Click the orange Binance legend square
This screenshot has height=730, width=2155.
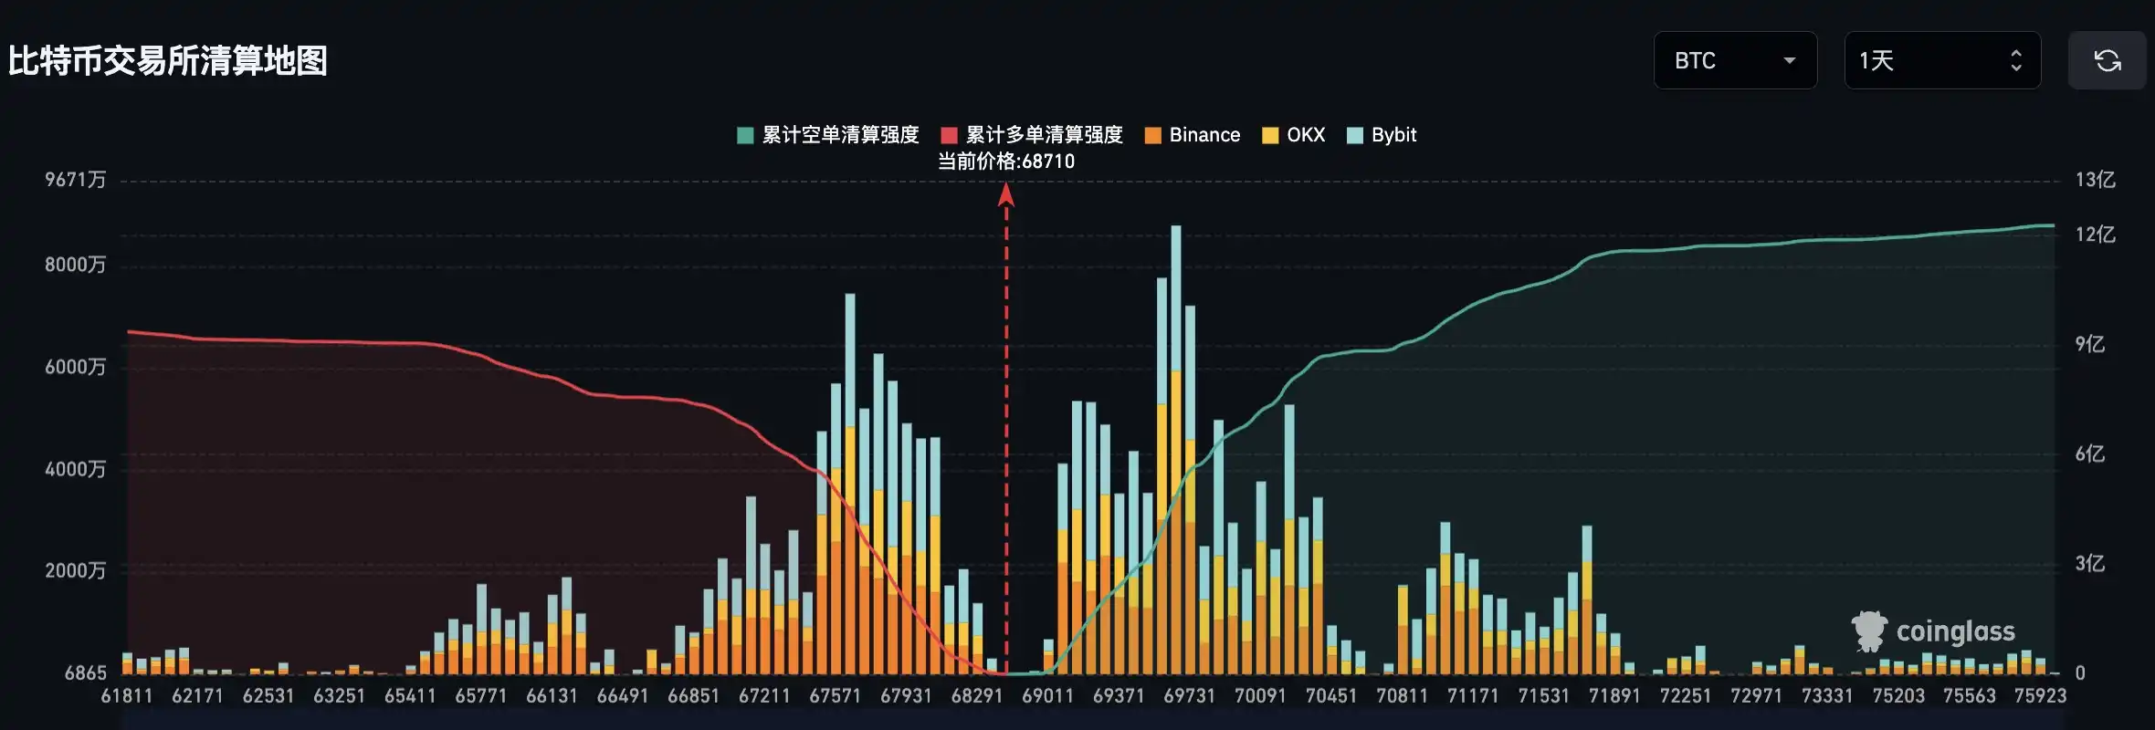click(x=1152, y=135)
